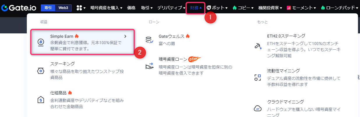Open the 機関投資家 menu
The image size is (360, 117).
(270, 8)
